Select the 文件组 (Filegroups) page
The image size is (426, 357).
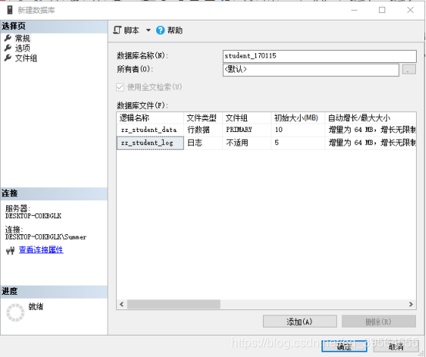click(26, 58)
